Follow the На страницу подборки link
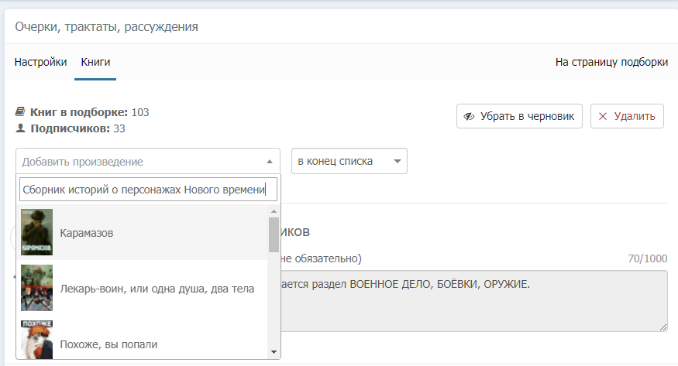678x366 pixels. tap(611, 63)
